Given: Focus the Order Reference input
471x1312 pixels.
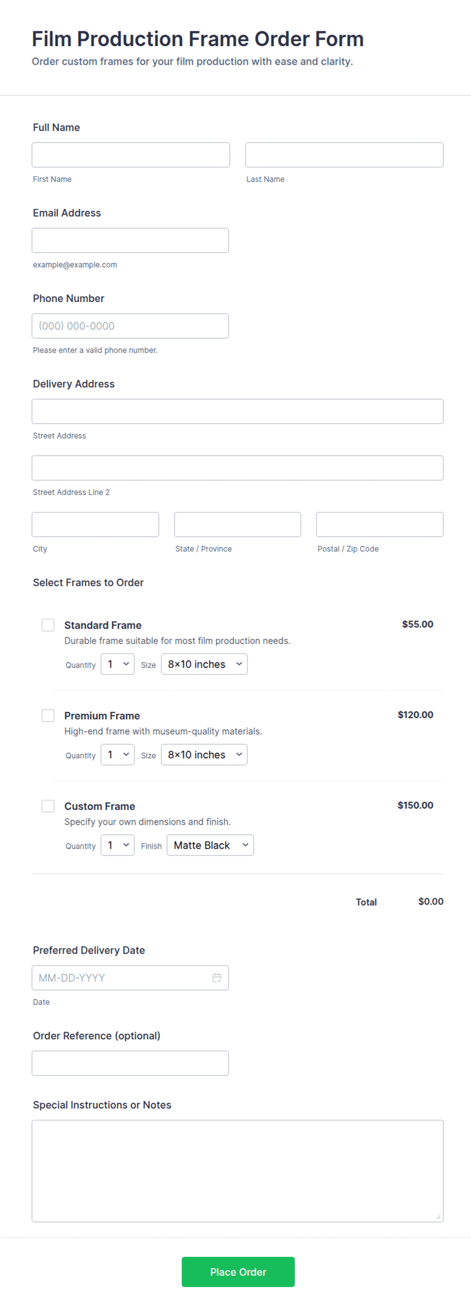Looking at the screenshot, I should [130, 1064].
